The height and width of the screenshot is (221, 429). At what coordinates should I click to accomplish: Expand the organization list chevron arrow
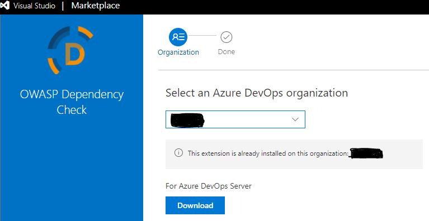tap(295, 119)
